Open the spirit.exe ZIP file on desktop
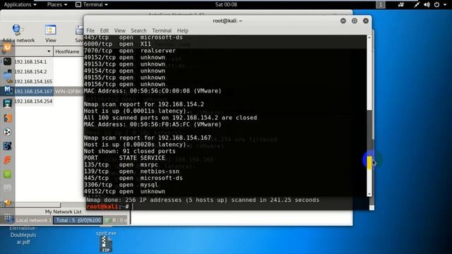The width and height of the screenshot is (452, 254). 106,244
